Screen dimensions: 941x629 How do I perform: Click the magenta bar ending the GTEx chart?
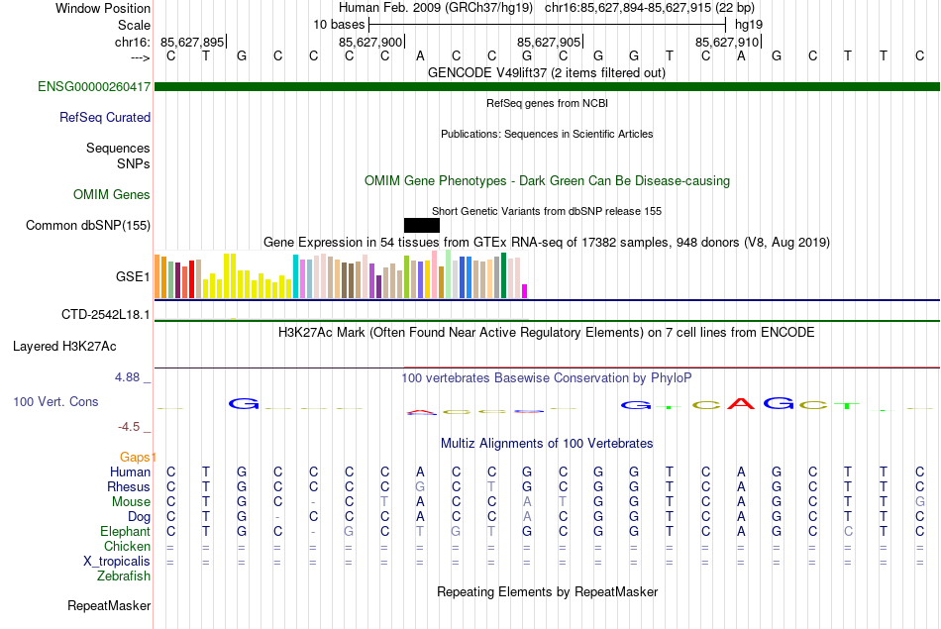point(525,291)
